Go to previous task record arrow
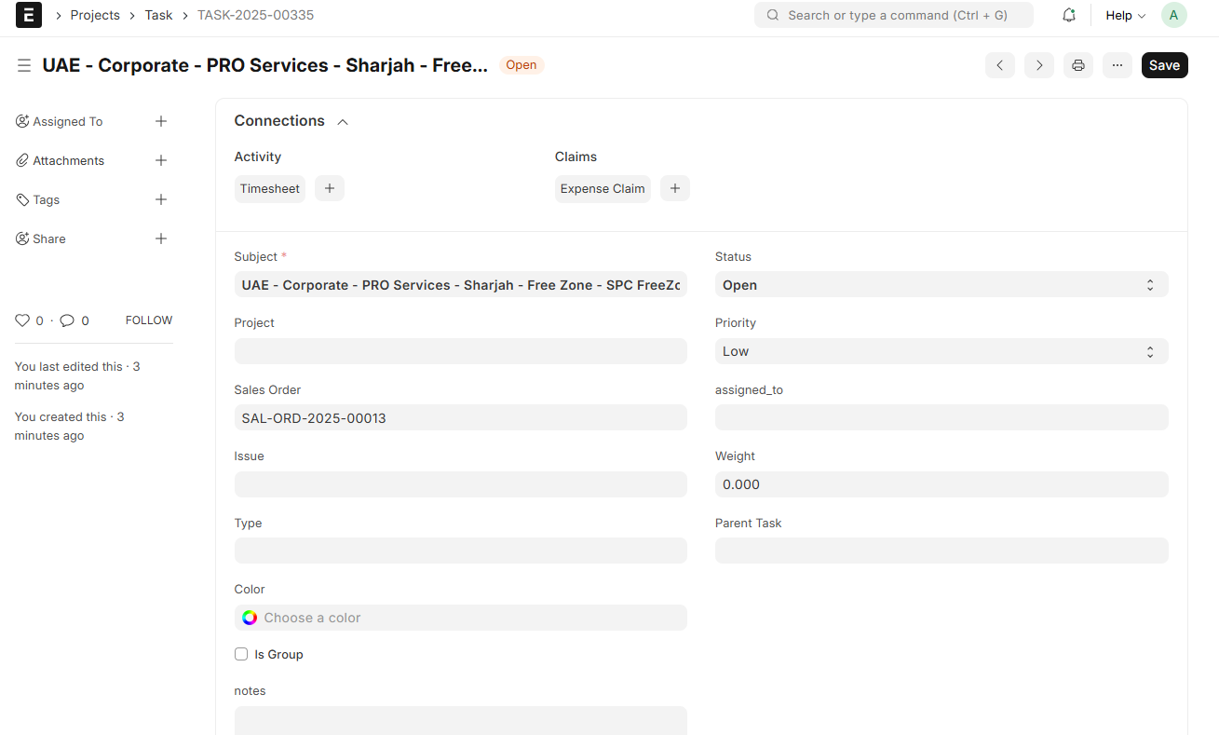 click(x=999, y=65)
